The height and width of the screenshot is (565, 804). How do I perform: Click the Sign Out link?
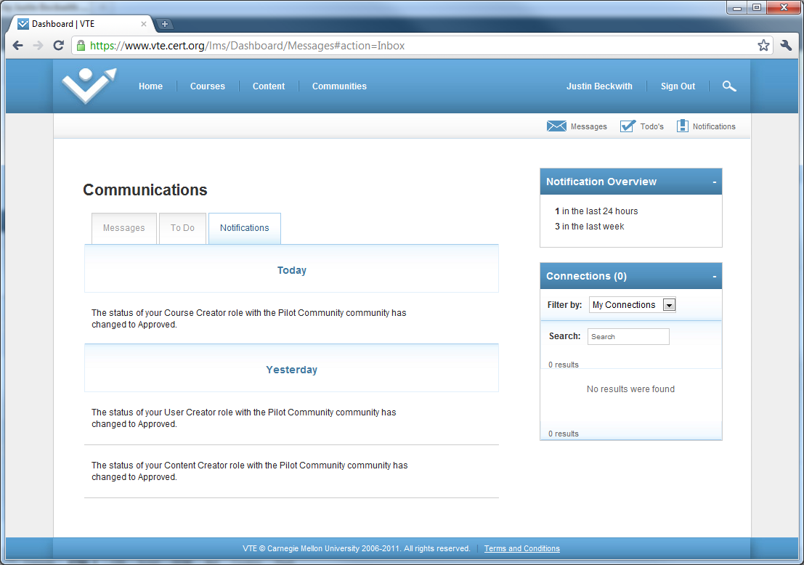click(x=678, y=86)
